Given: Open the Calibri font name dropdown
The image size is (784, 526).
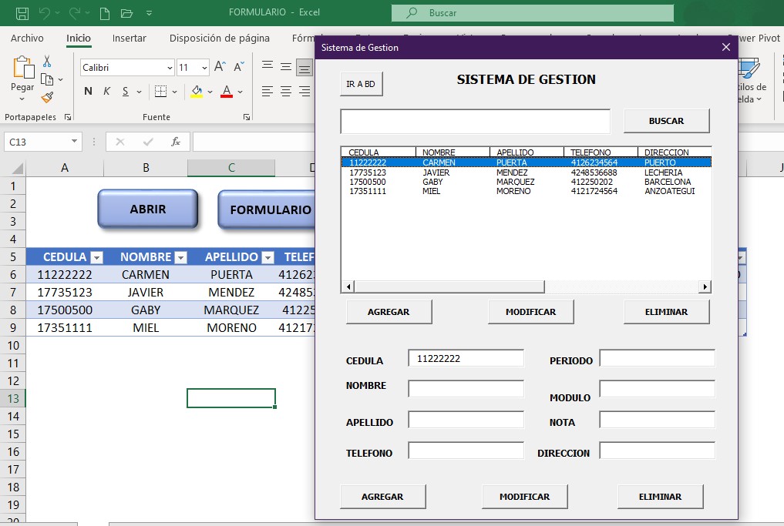Looking at the screenshot, I should tap(170, 68).
